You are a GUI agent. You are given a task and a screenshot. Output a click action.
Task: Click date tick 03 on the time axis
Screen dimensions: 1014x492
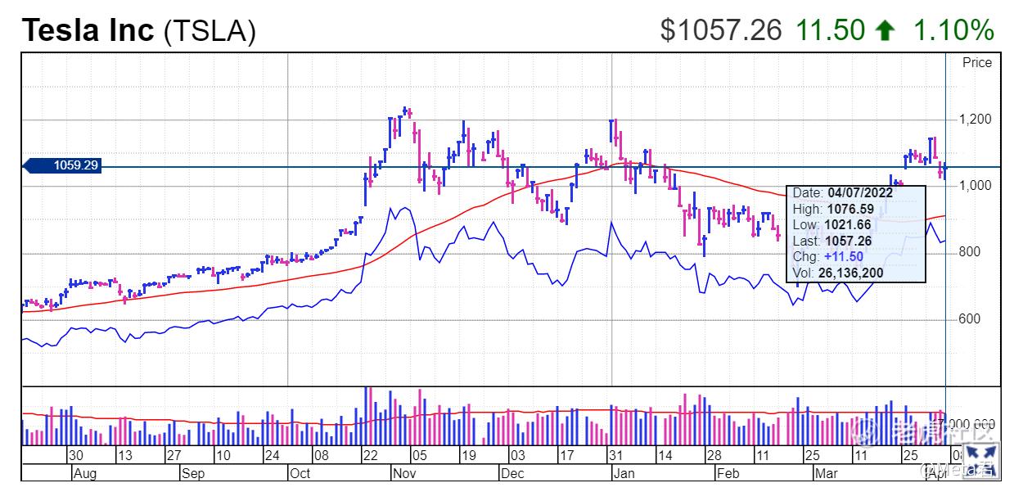[x=517, y=455]
